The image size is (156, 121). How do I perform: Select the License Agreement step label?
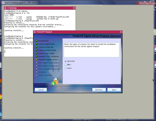pos(46,44)
